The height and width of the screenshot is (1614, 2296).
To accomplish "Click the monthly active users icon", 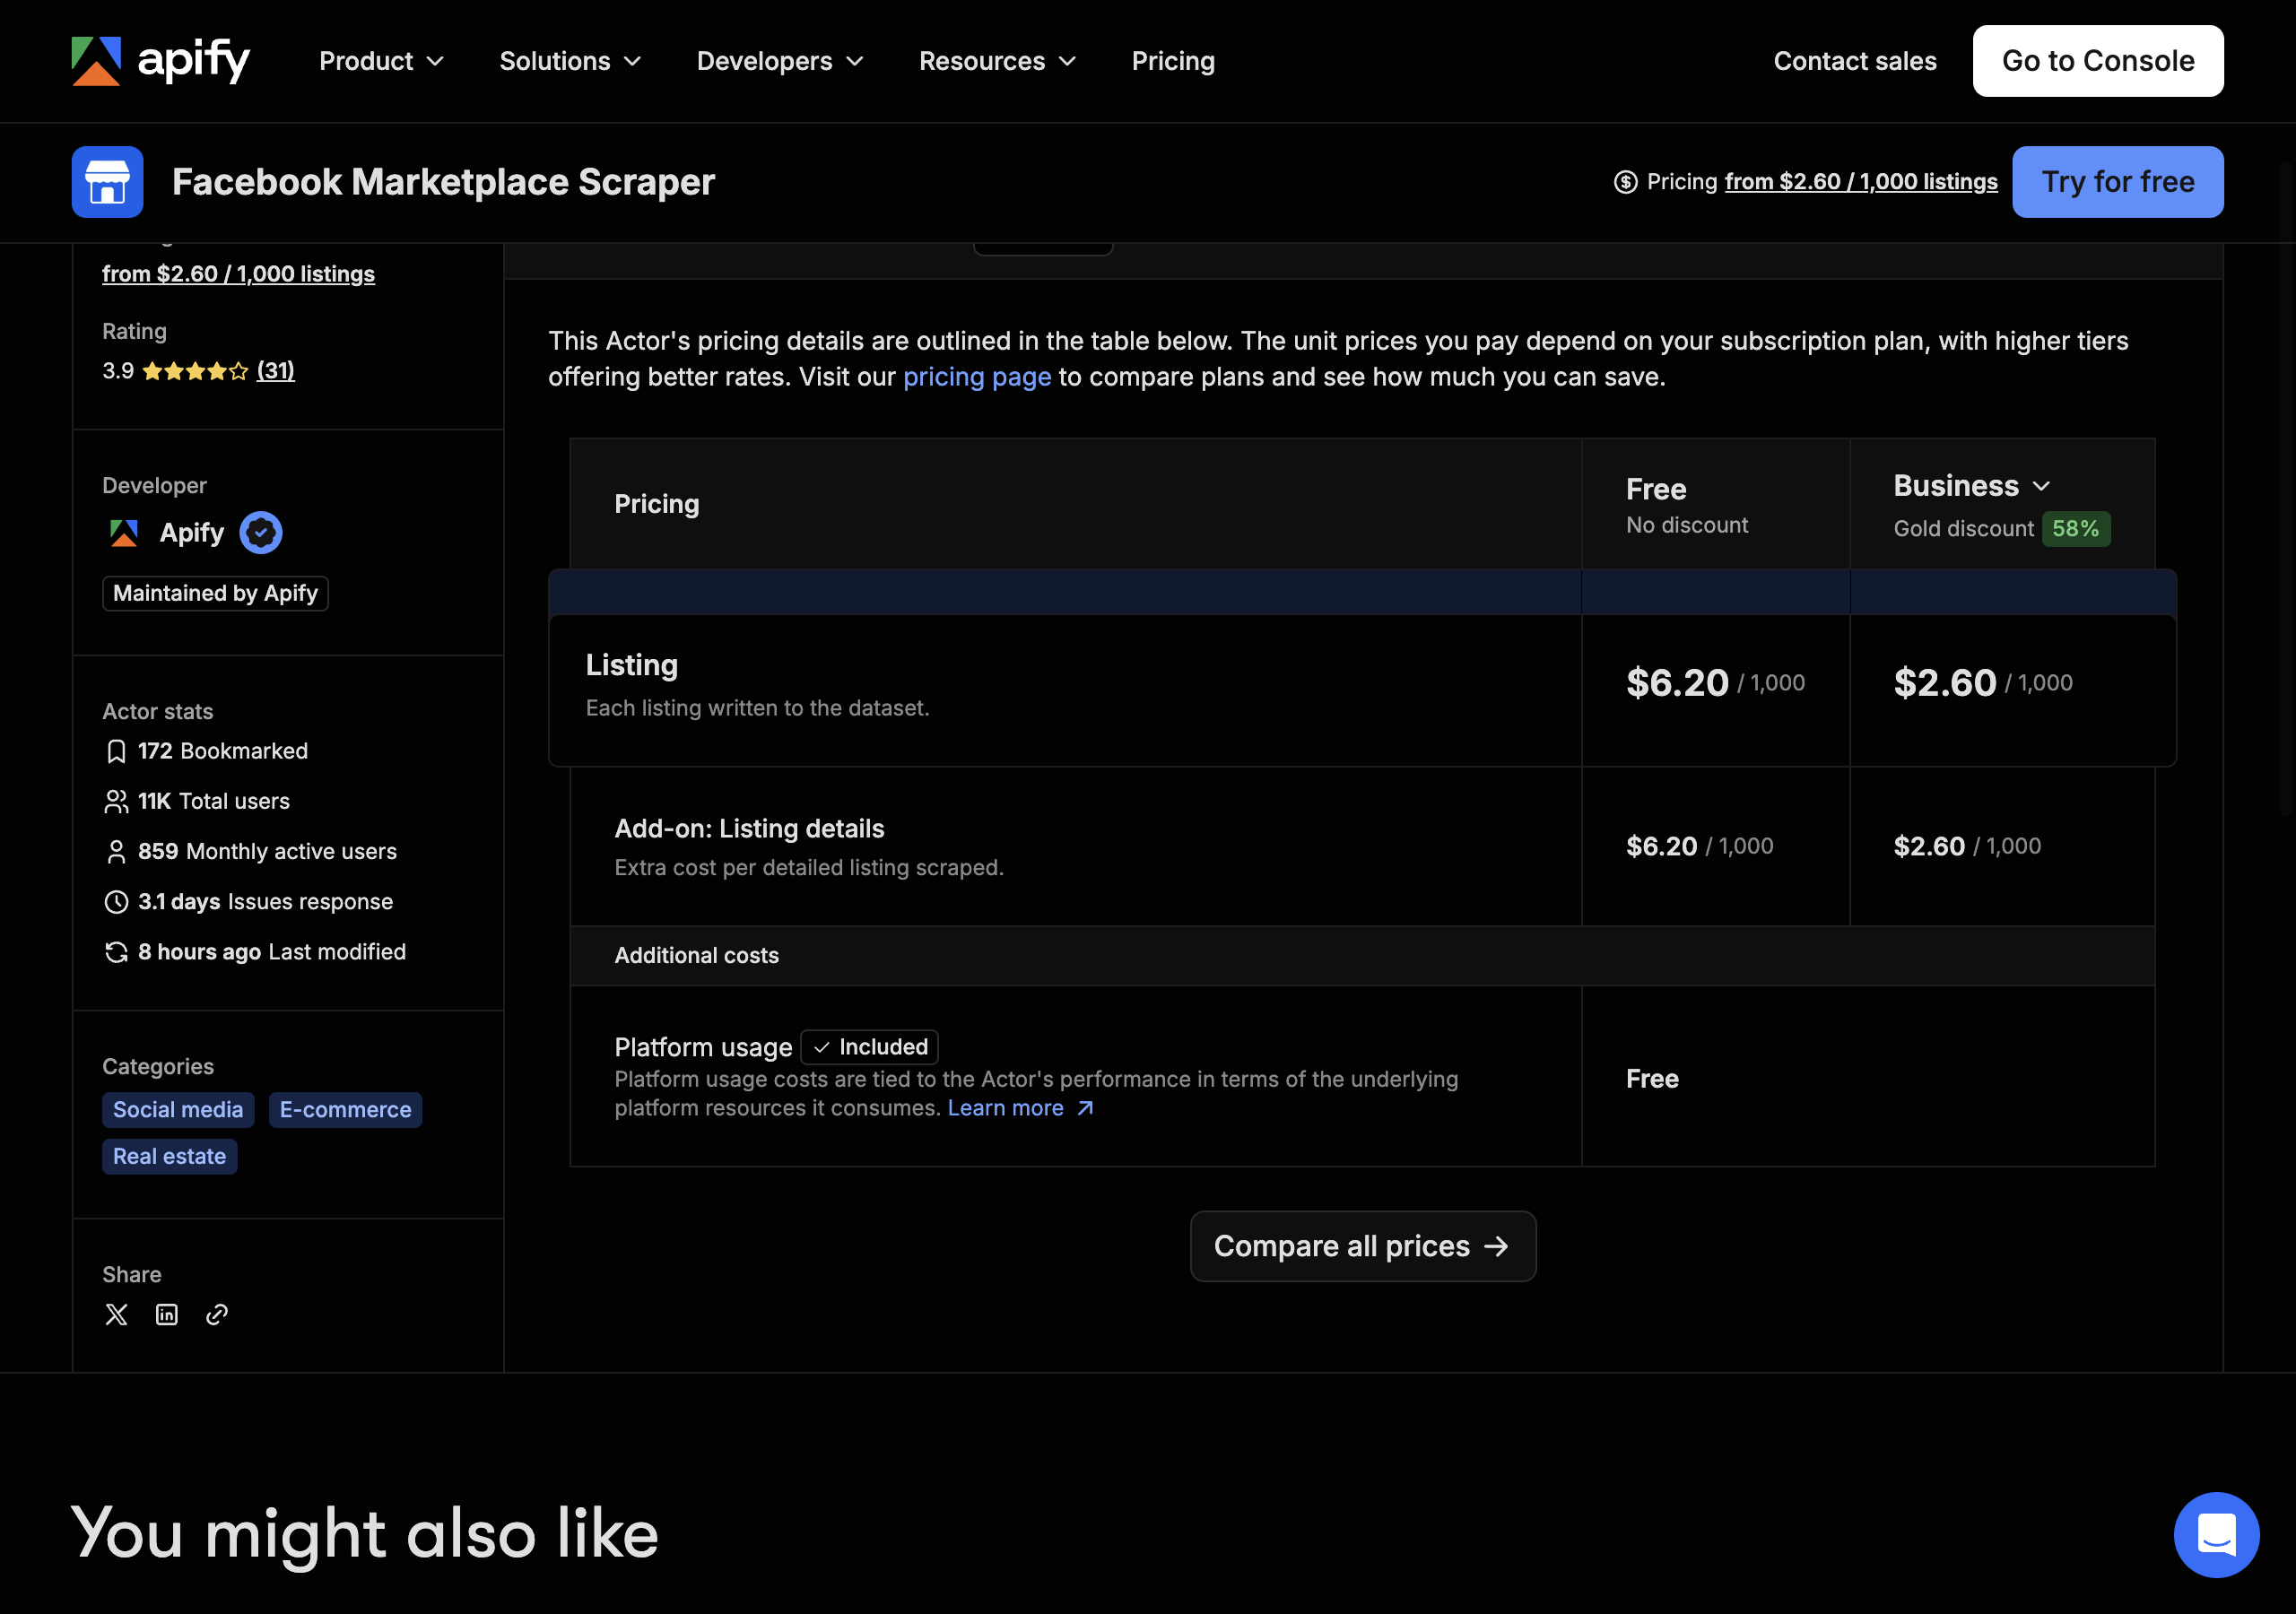I will coord(116,851).
